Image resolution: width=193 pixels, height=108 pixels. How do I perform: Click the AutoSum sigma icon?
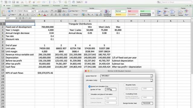tap(49, 2)
